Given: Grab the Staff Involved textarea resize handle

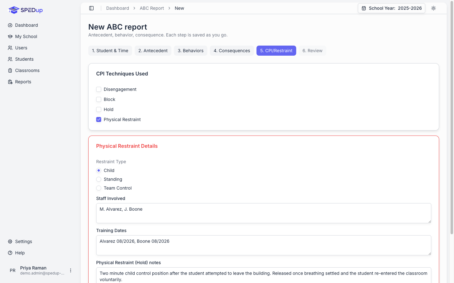Looking at the screenshot, I should click(x=429, y=221).
